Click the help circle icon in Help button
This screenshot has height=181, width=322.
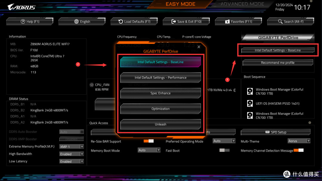click(x=23, y=21)
